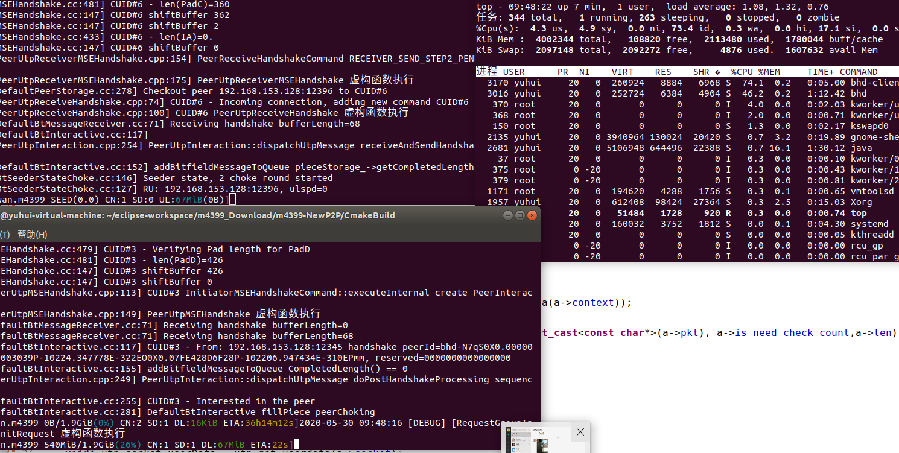Click the VIRT column header in top
Image resolution: width=899 pixels, height=453 pixels.
click(x=623, y=72)
